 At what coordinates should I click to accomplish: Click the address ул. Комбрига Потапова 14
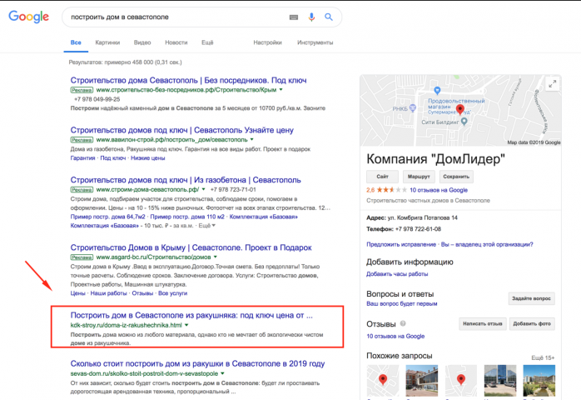(x=422, y=217)
